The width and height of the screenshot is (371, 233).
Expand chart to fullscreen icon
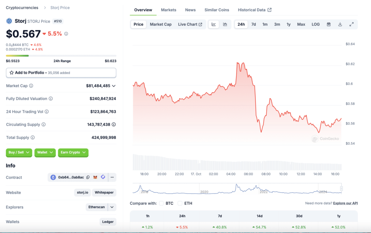351,24
